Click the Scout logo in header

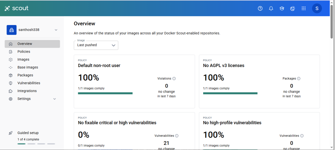[x=17, y=8]
